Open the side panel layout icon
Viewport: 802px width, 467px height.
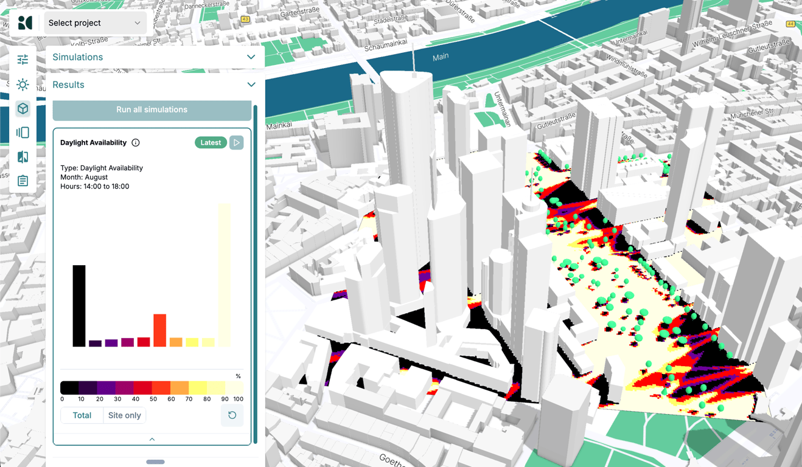point(23,133)
